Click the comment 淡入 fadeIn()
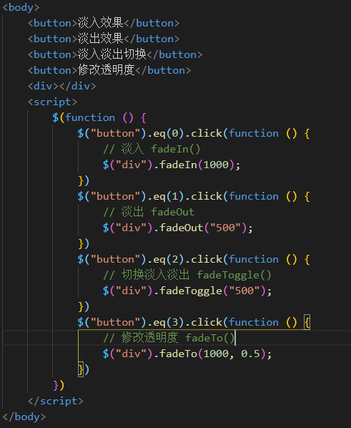Screen dimensions: 351x428 [x=152, y=149]
